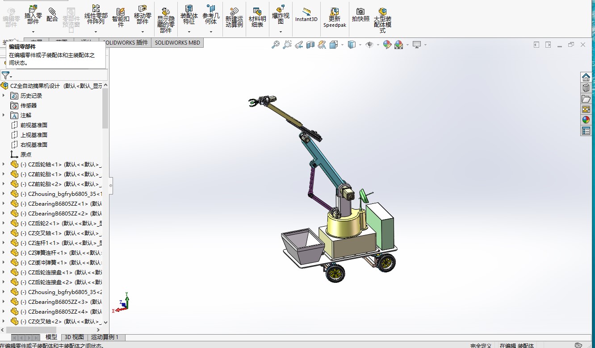Click Show Hidden Components (显示隐藏的零部件)

(166, 20)
